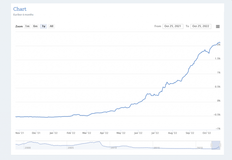
Task: Jump to 2020 in the navigator timeline
Action: pos(200,148)
